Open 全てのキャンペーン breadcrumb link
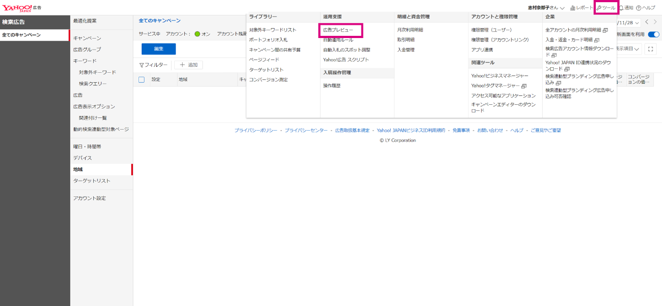 [x=159, y=20]
